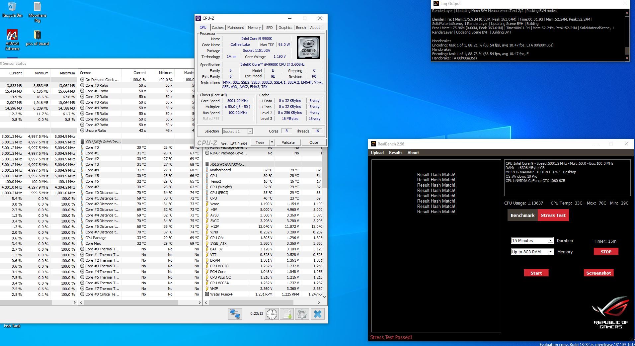This screenshot has height=346, width=635.
Task: Switch to the Mainboard tab in CPU-Z
Action: pyautogui.click(x=236, y=28)
